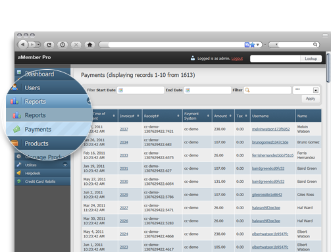Open the address bar dropdown arrow

pyautogui.click(x=258, y=45)
